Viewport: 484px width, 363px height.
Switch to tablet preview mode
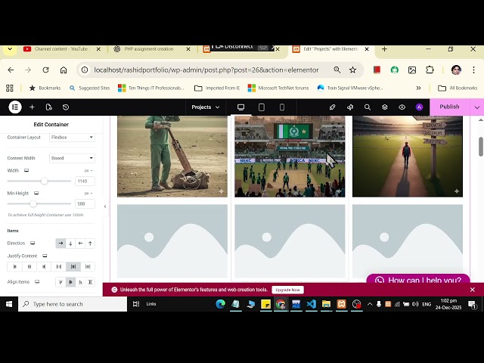(x=262, y=107)
